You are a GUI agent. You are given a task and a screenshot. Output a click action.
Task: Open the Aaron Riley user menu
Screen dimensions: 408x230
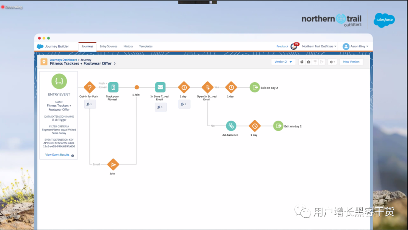[x=359, y=46]
